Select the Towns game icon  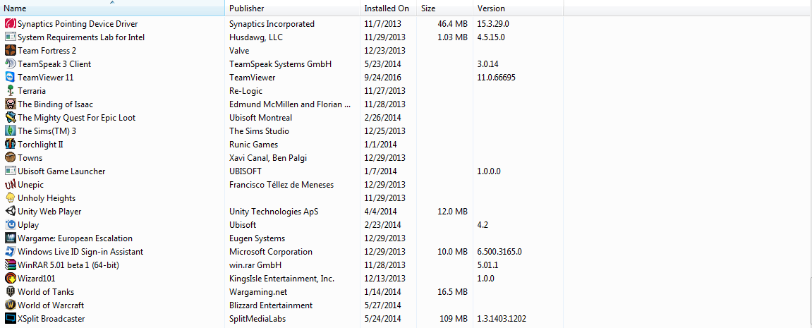point(10,157)
